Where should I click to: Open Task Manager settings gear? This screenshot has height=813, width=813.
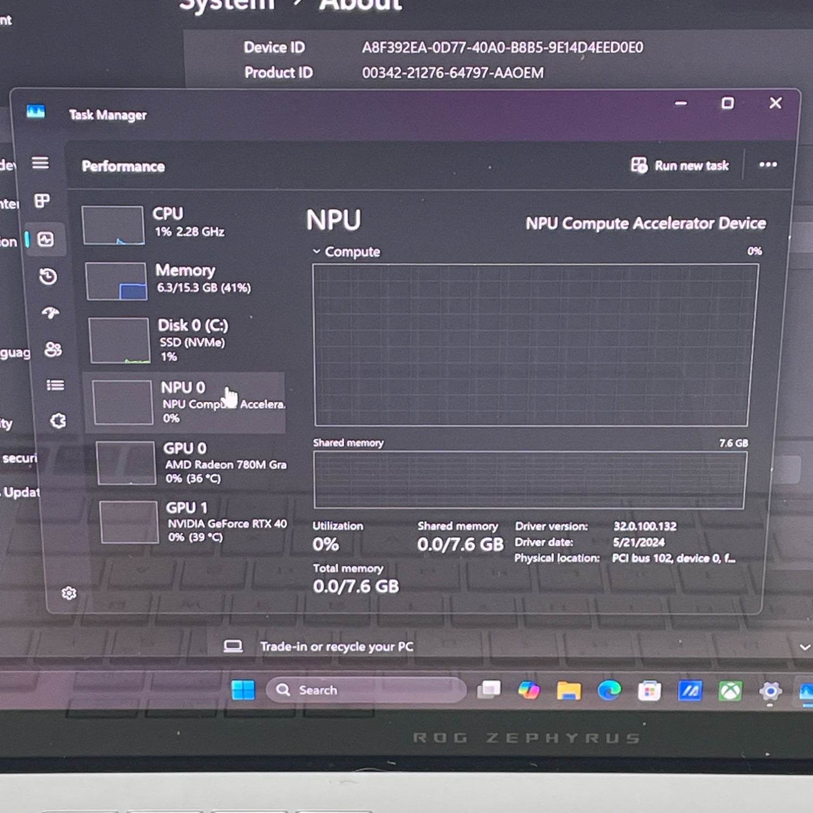(x=69, y=593)
